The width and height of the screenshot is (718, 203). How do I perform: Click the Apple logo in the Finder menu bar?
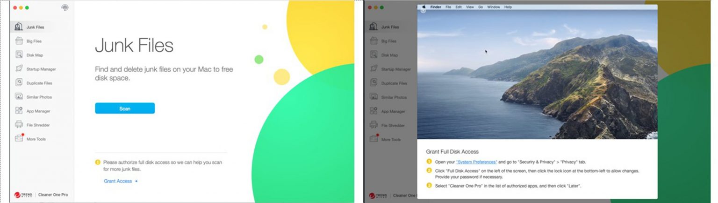pos(424,7)
